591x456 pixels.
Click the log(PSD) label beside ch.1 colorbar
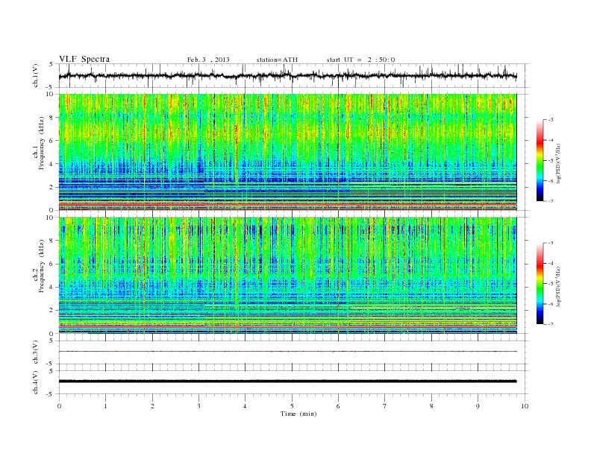558,164
